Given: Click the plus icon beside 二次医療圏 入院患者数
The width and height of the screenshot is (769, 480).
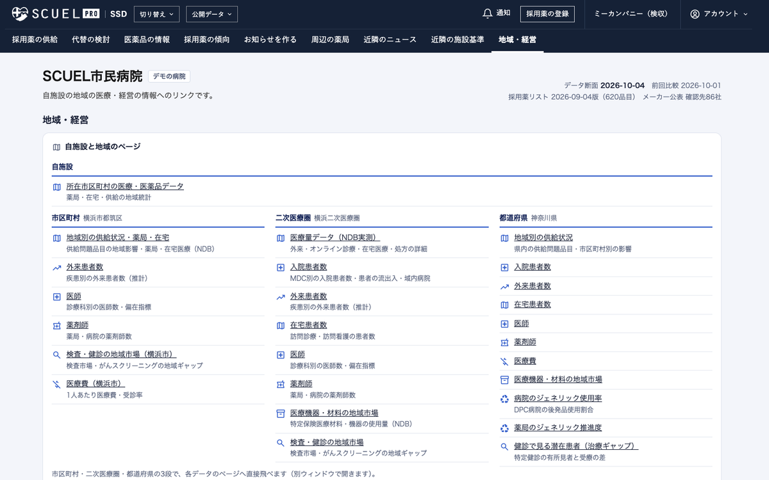Looking at the screenshot, I should tap(280, 268).
